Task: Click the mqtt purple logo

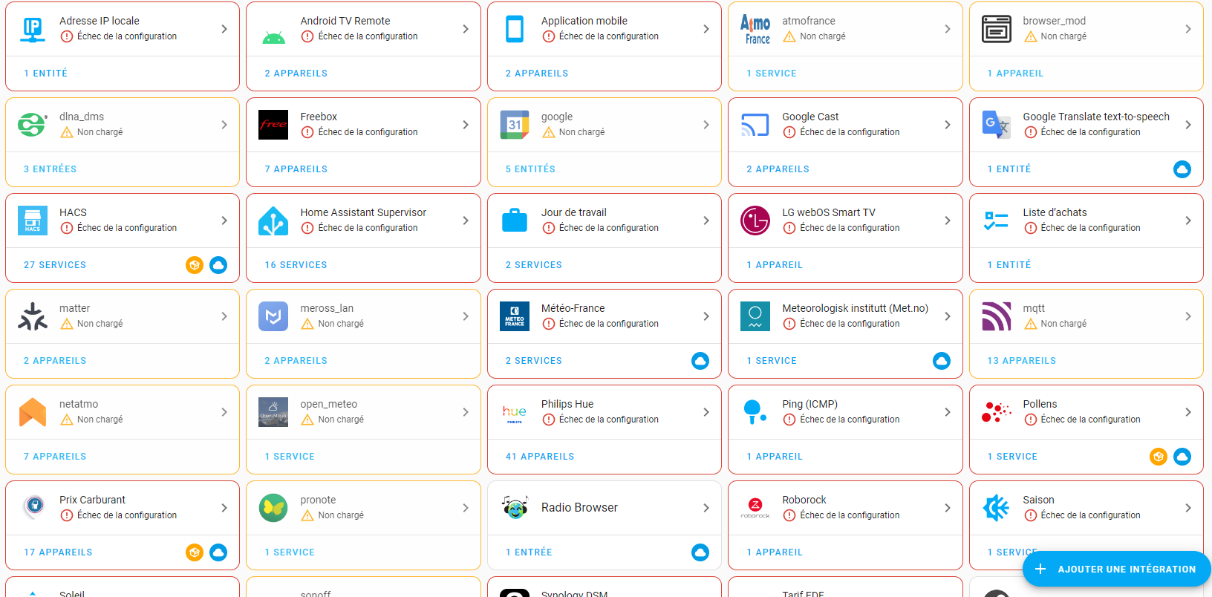Action: click(996, 316)
